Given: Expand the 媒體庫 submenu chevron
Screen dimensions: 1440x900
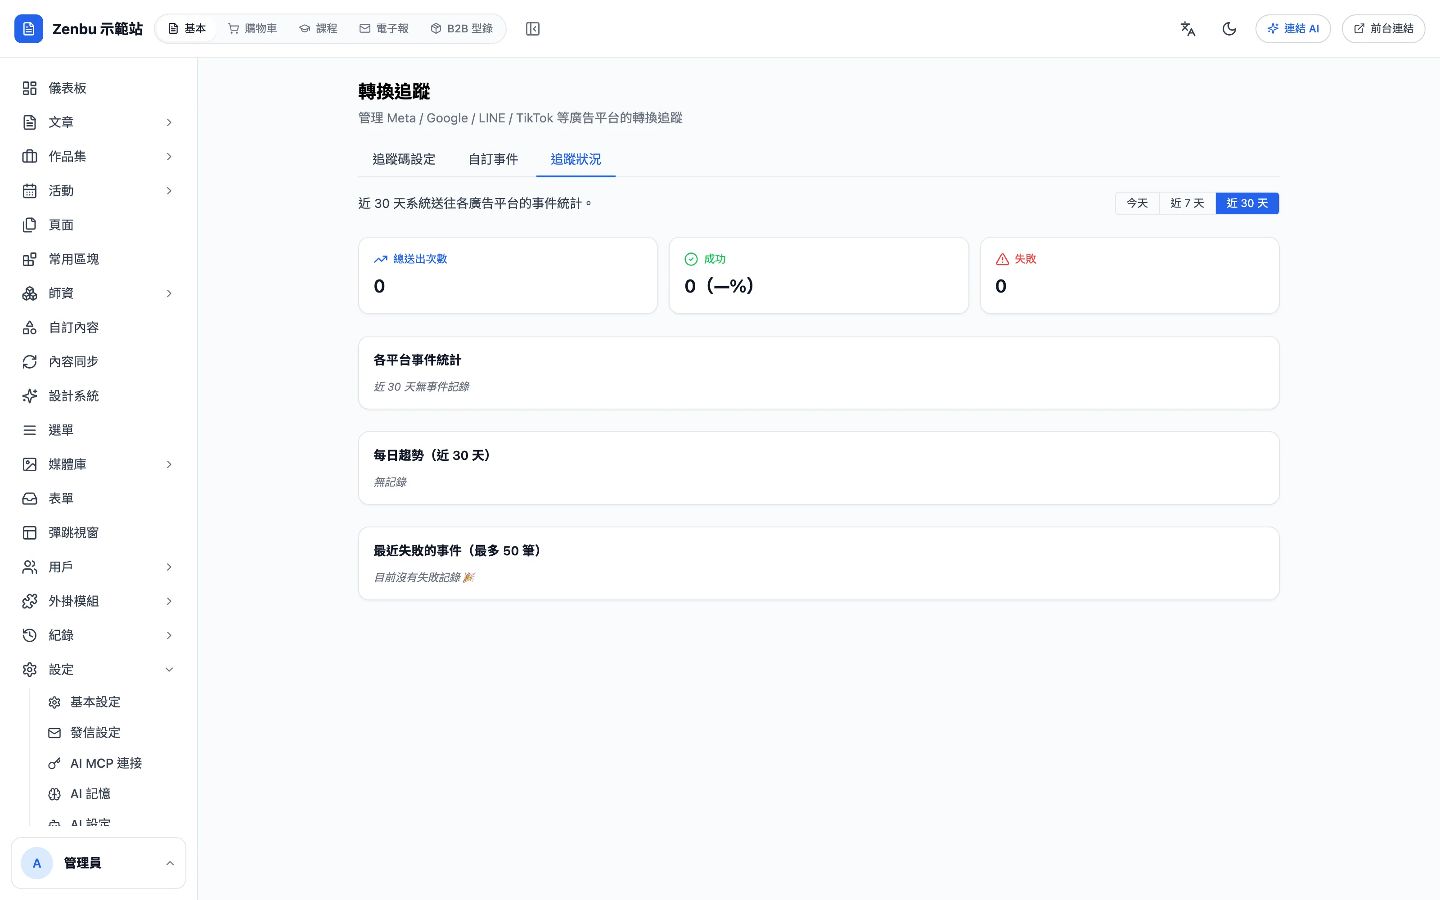Looking at the screenshot, I should coord(169,464).
